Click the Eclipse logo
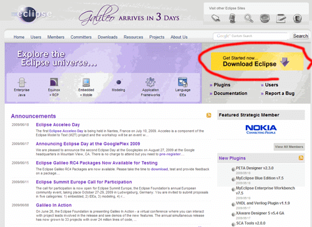The image size is (312, 227). click(31, 14)
